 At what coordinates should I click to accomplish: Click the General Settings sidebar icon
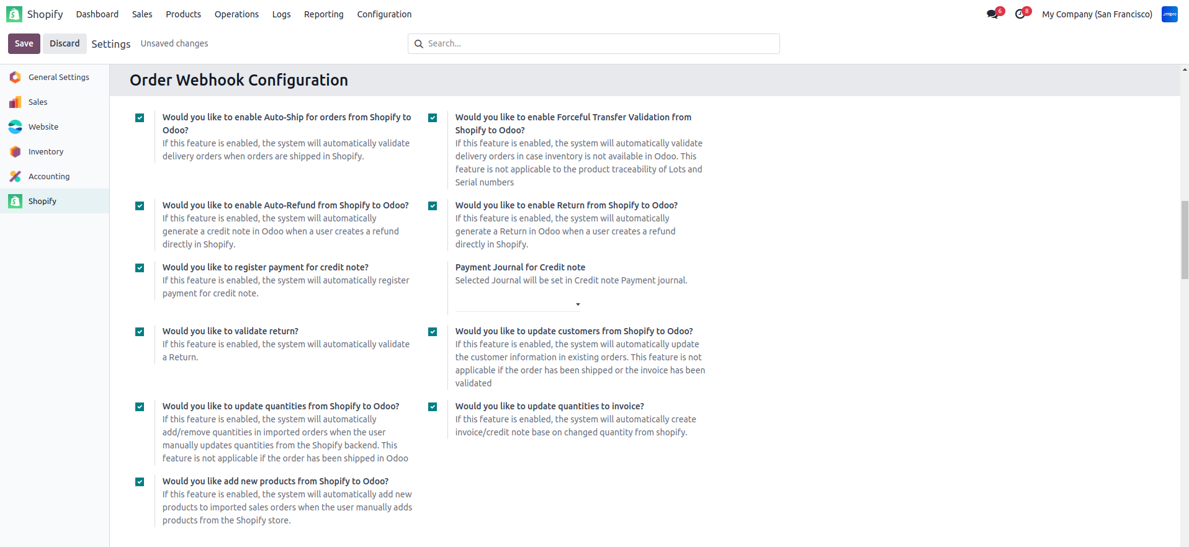(16, 77)
